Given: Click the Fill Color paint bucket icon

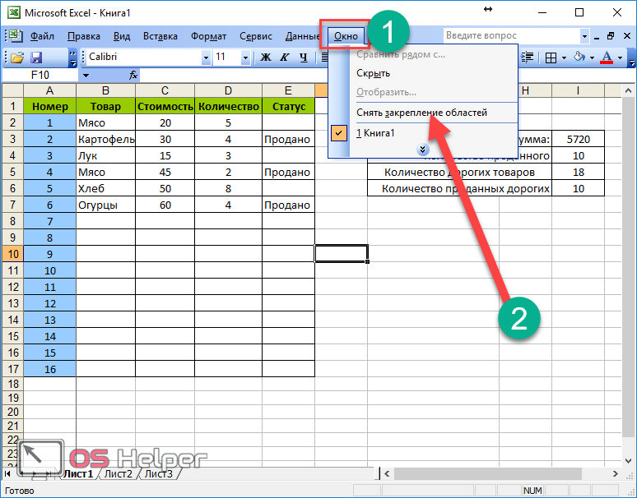Looking at the screenshot, I should point(579,58).
